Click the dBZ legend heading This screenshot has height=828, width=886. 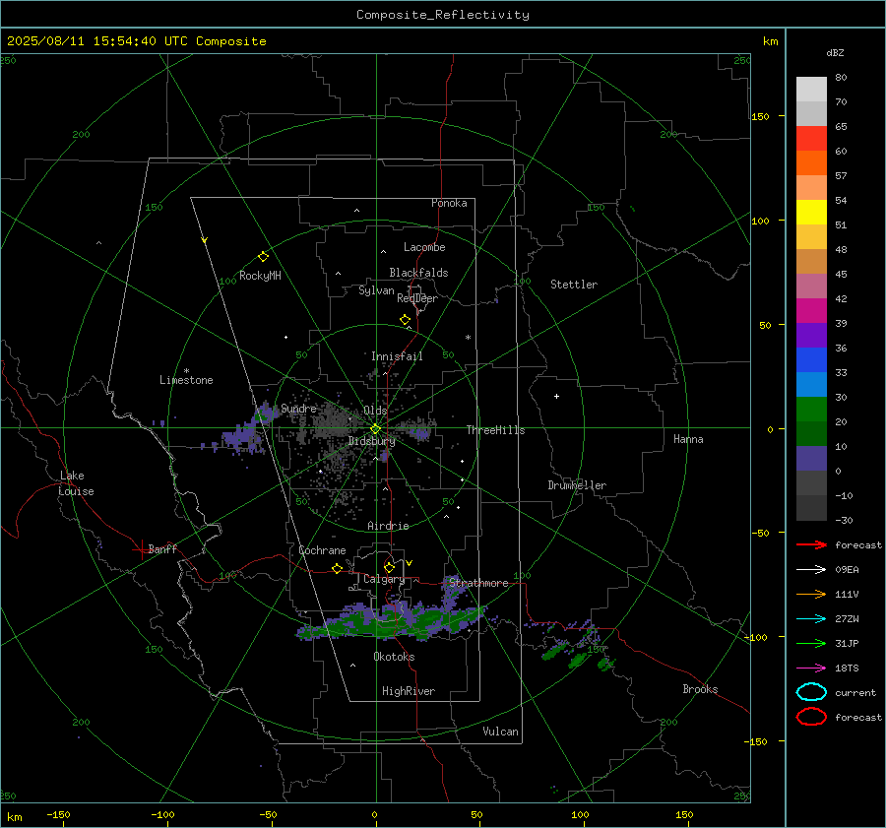click(835, 52)
